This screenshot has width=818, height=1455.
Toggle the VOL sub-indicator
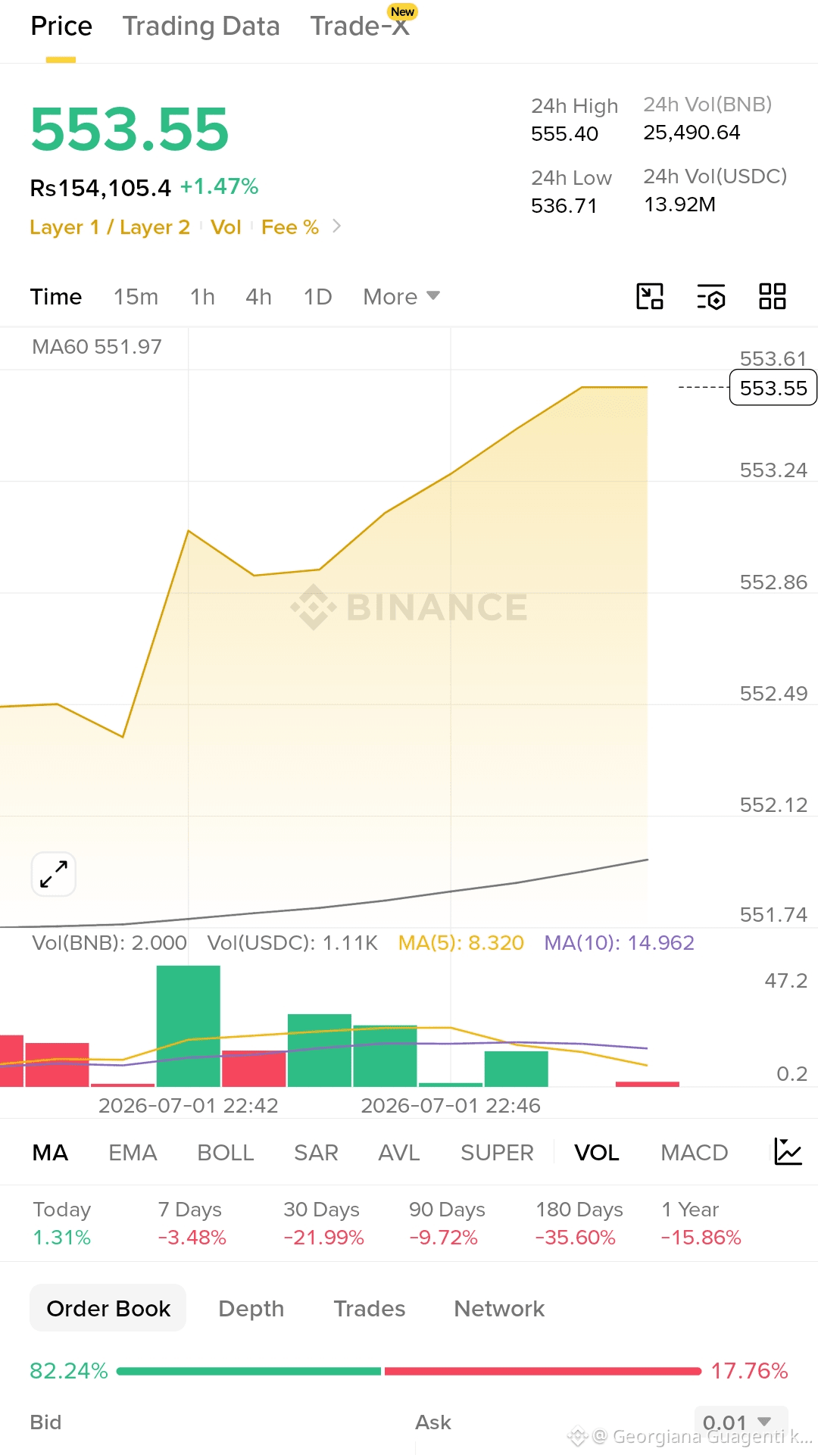pyautogui.click(x=597, y=1153)
